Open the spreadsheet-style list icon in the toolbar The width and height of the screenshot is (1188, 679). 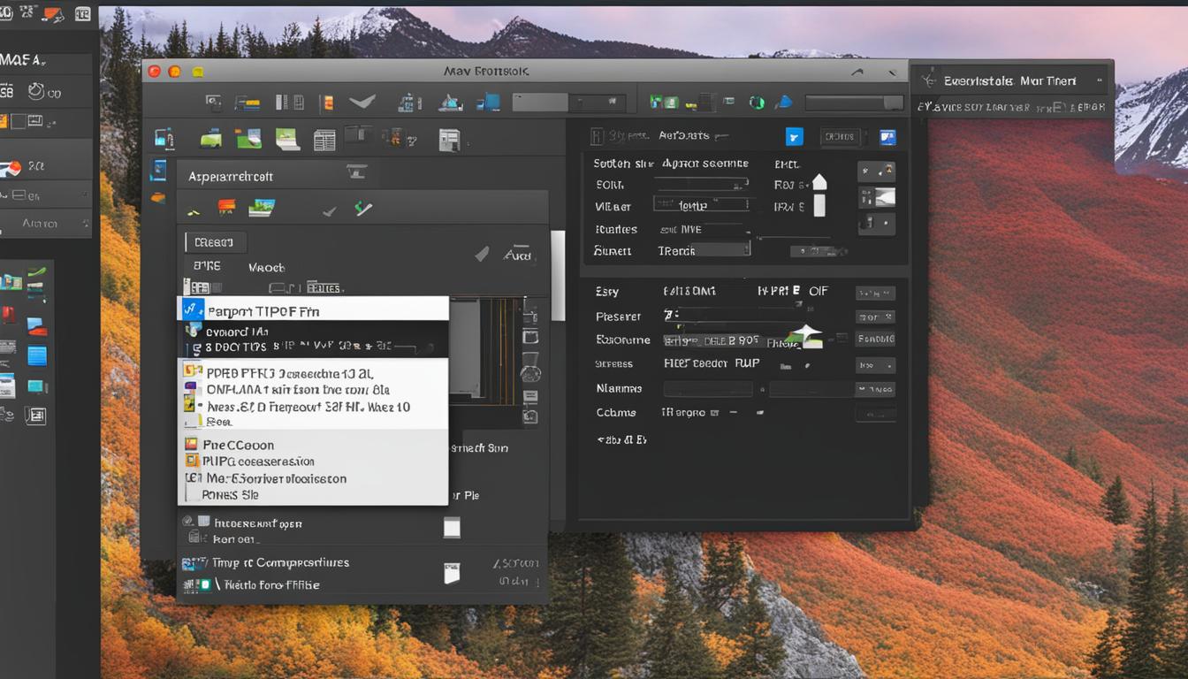(x=324, y=138)
